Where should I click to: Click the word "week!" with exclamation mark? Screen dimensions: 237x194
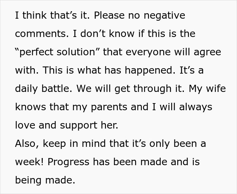coord(29,162)
